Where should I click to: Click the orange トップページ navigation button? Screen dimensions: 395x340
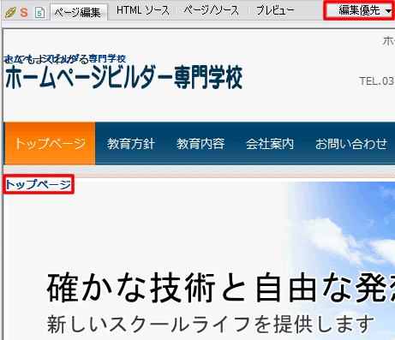pos(50,143)
